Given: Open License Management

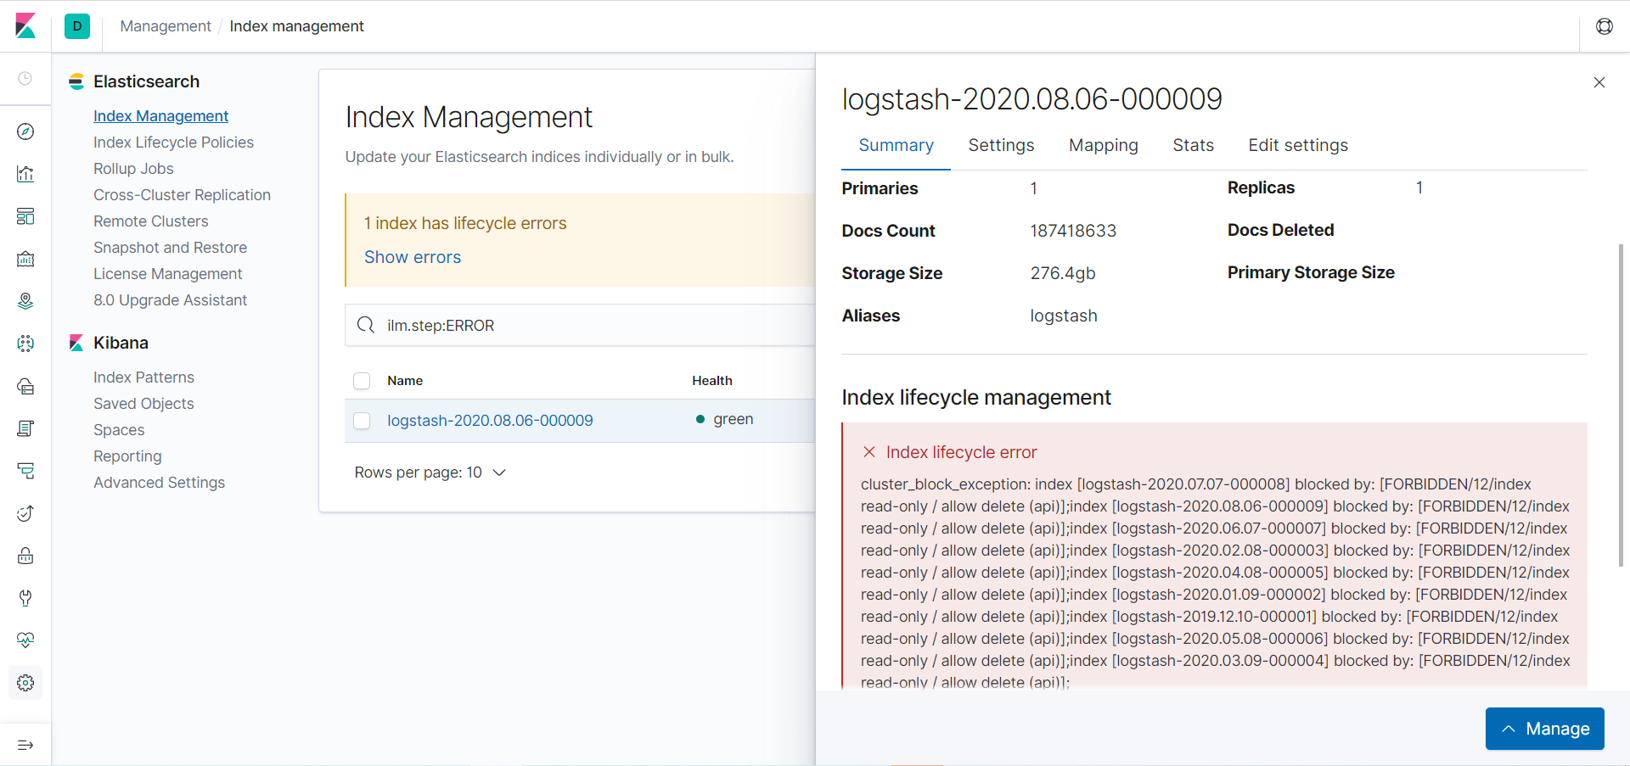Looking at the screenshot, I should [x=167, y=274].
